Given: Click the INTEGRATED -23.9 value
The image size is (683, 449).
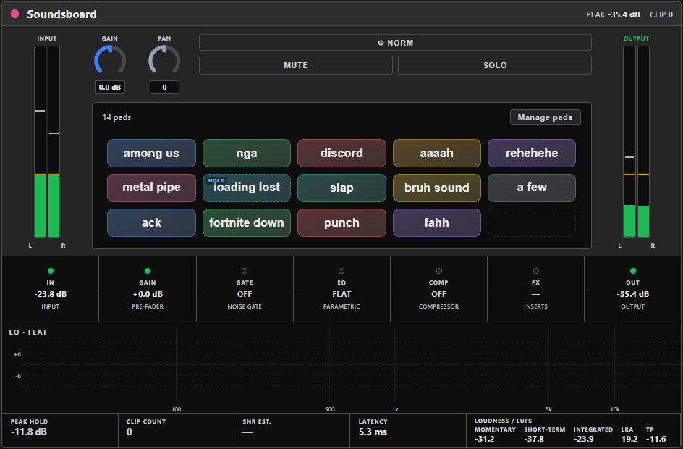Looking at the screenshot, I should tap(584, 439).
